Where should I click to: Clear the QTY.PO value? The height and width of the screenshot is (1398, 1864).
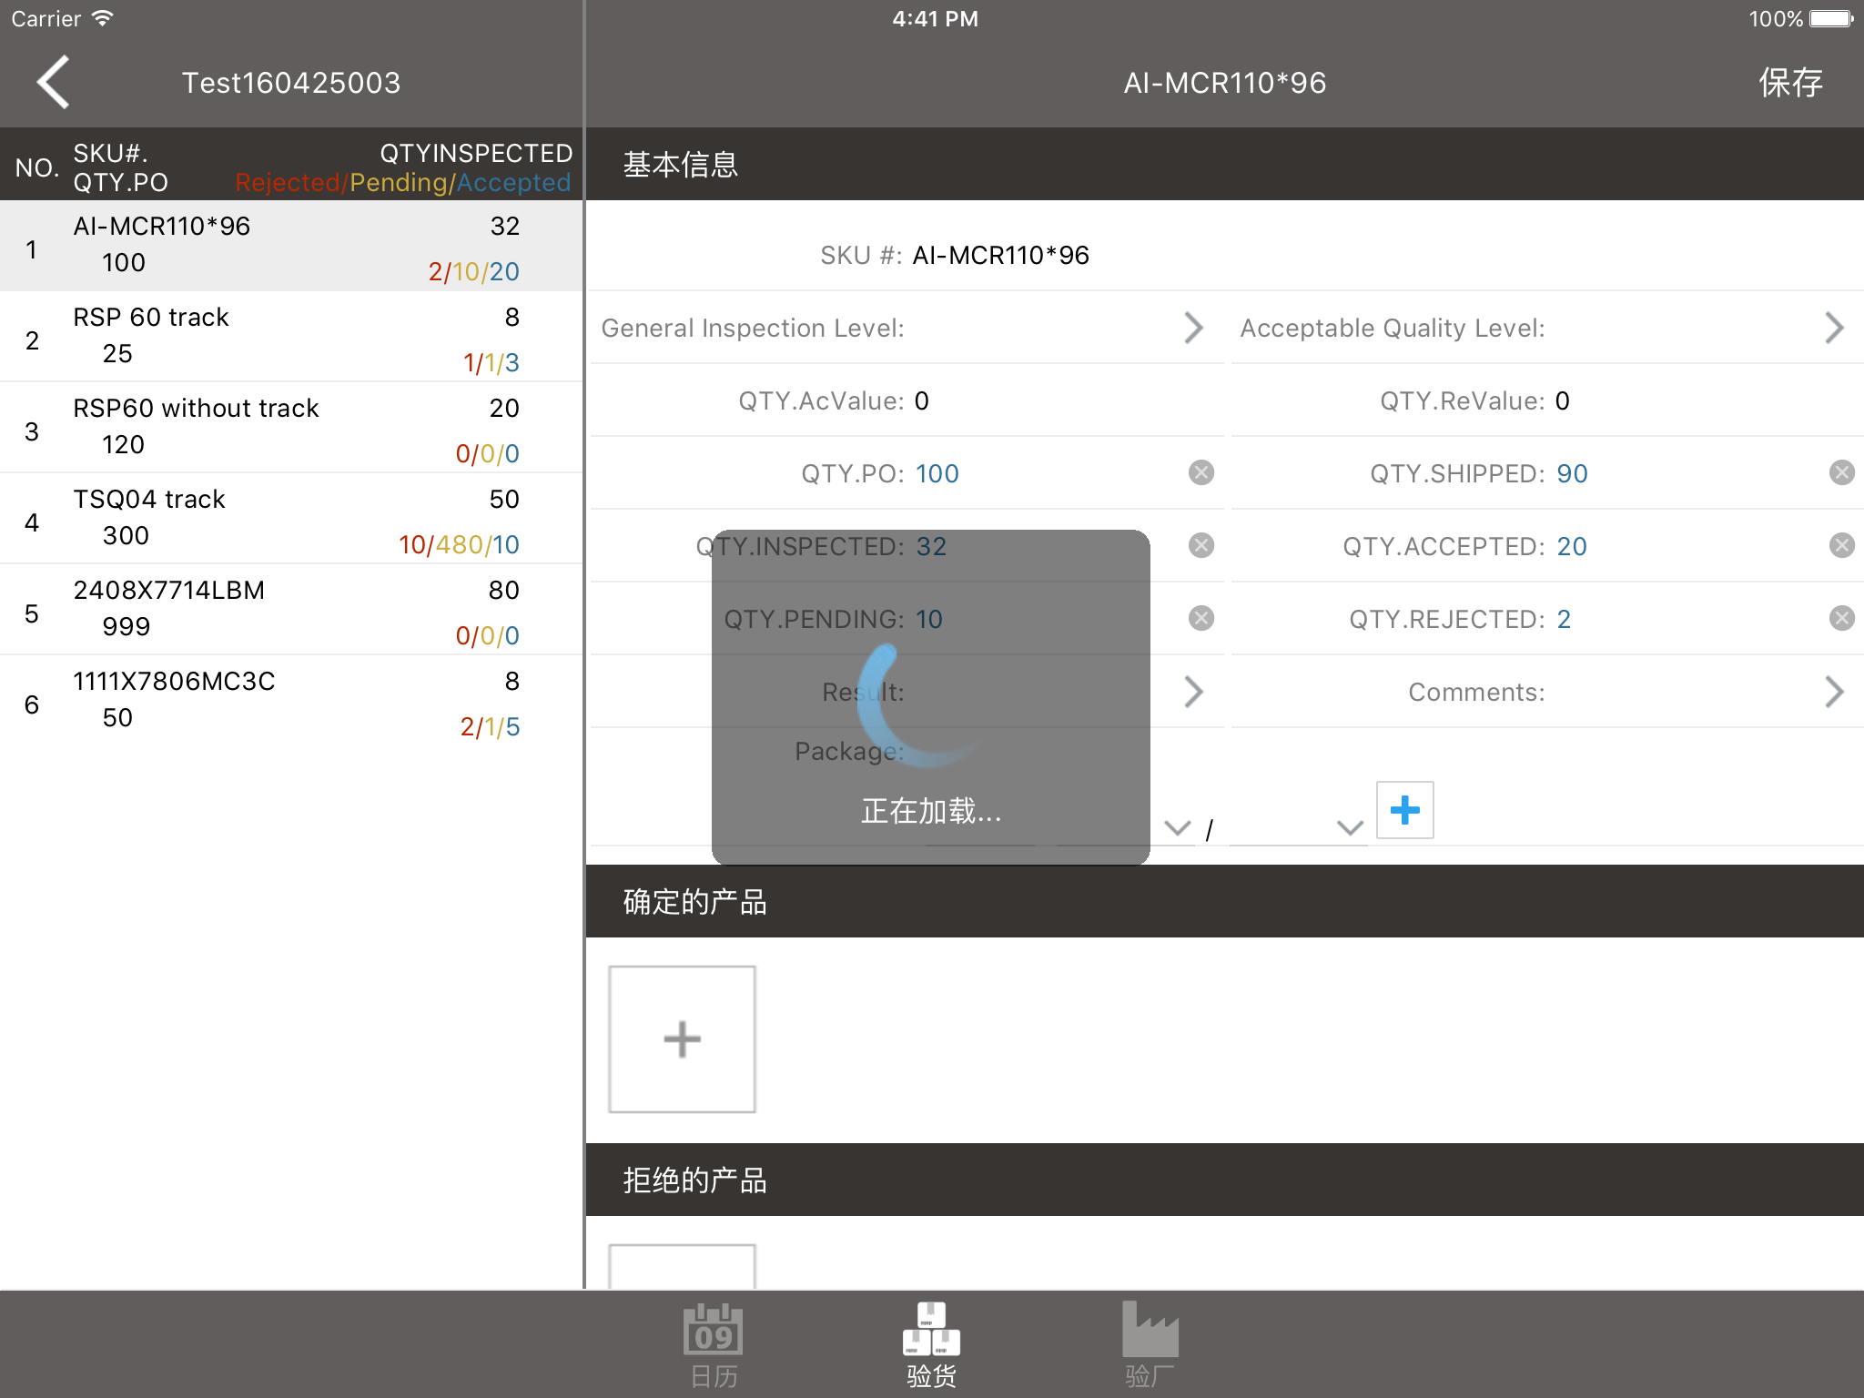pos(1201,472)
